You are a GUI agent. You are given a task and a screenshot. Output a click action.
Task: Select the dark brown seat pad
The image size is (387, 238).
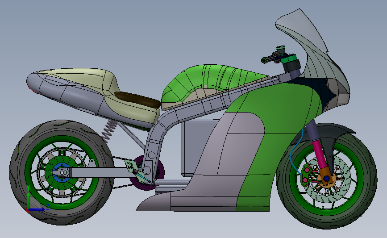point(138,99)
